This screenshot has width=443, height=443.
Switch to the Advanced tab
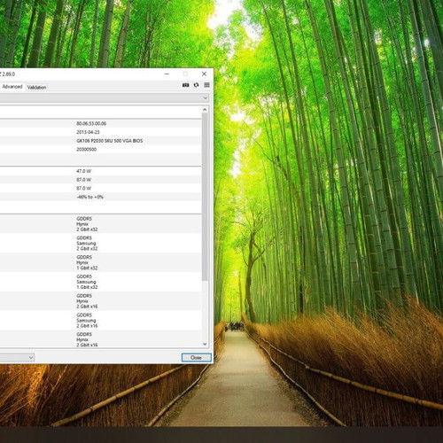12,87
